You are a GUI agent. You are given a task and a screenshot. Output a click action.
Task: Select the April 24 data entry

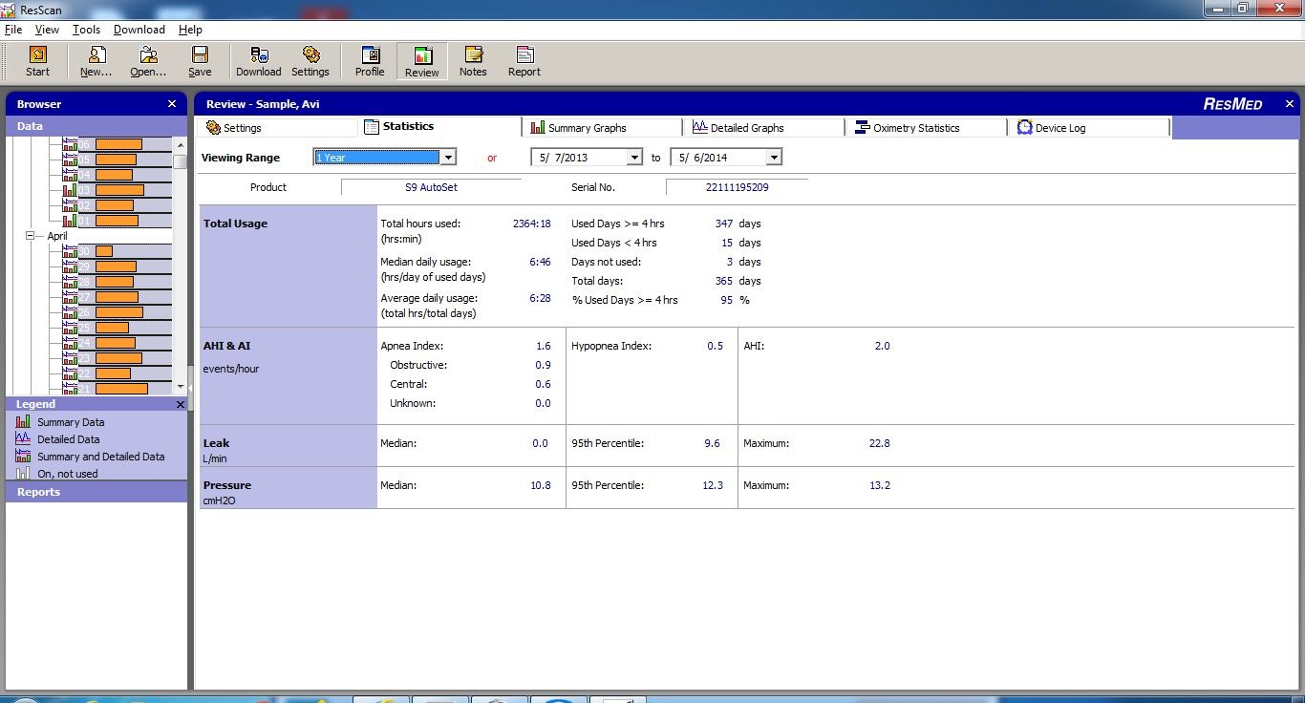117,343
